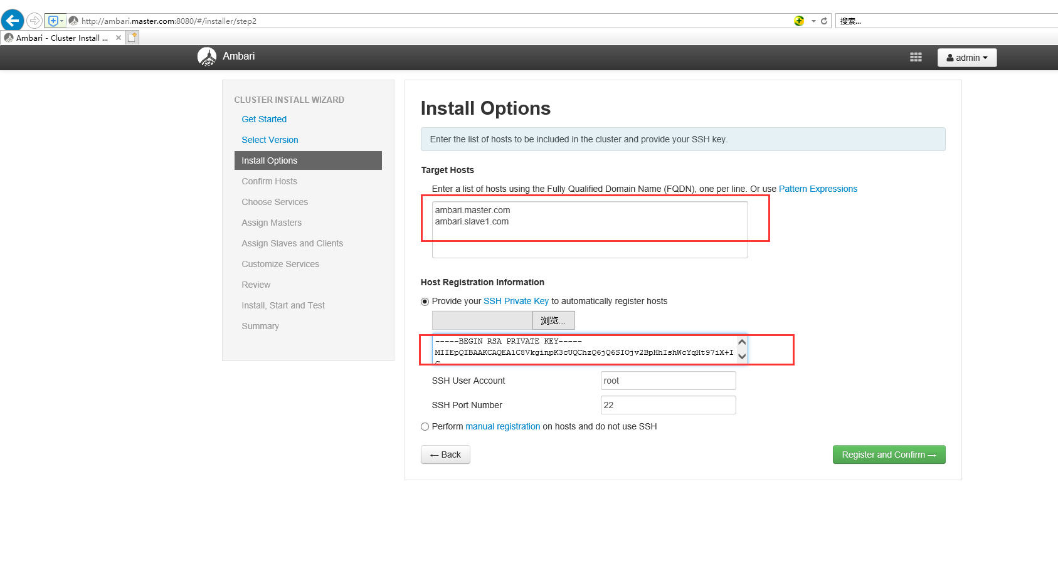
Task: Click the browser back arrow button
Action: click(x=13, y=20)
